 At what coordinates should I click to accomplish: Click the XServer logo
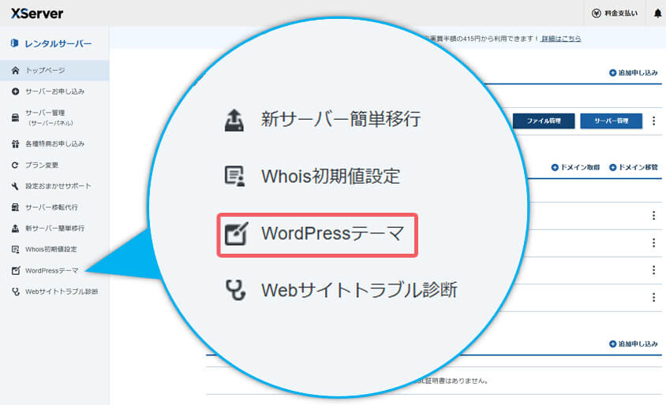pos(37,13)
